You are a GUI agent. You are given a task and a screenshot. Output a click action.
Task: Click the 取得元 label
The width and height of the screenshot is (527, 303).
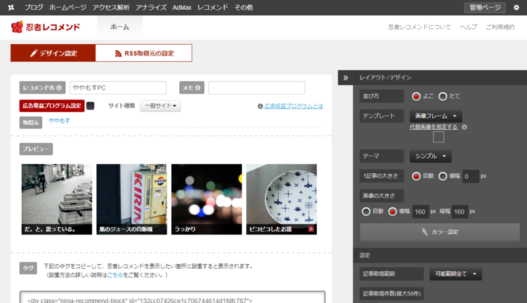pyautogui.click(x=31, y=123)
